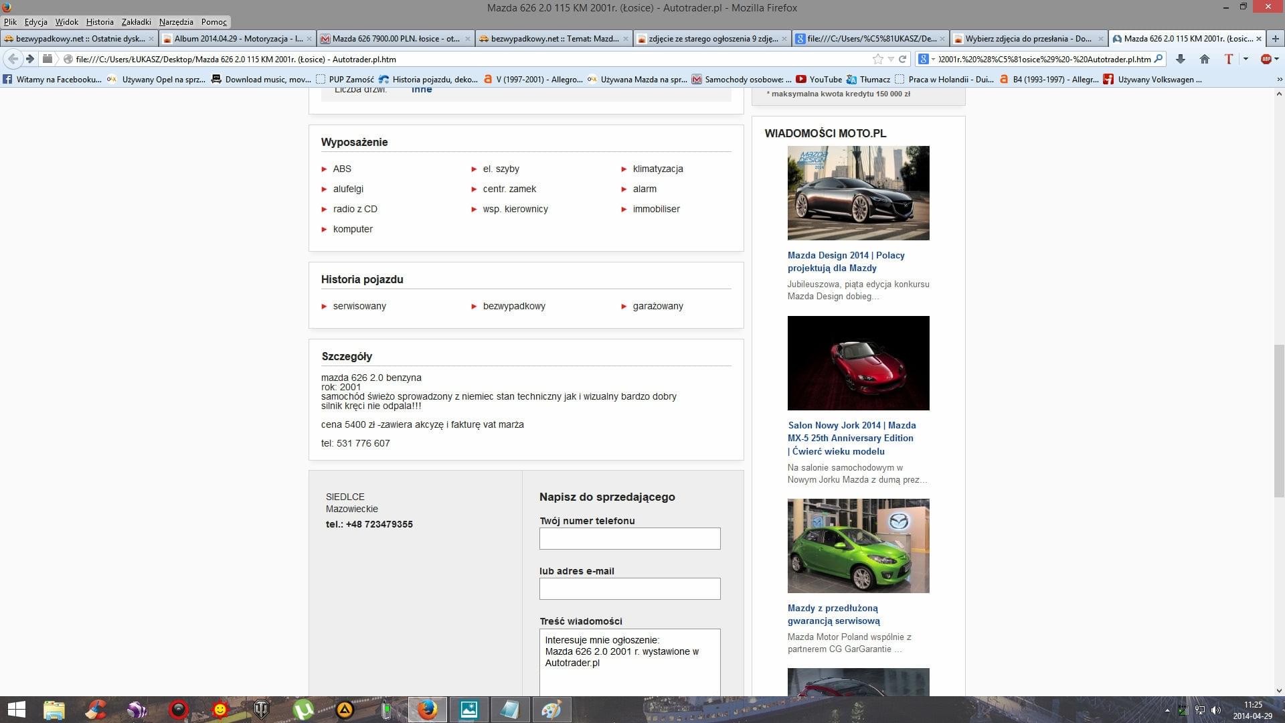Switch to bezwypadkowy.net Ostatnie dyskusje tab
Viewport: 1285px width, 723px height.
pyautogui.click(x=79, y=39)
